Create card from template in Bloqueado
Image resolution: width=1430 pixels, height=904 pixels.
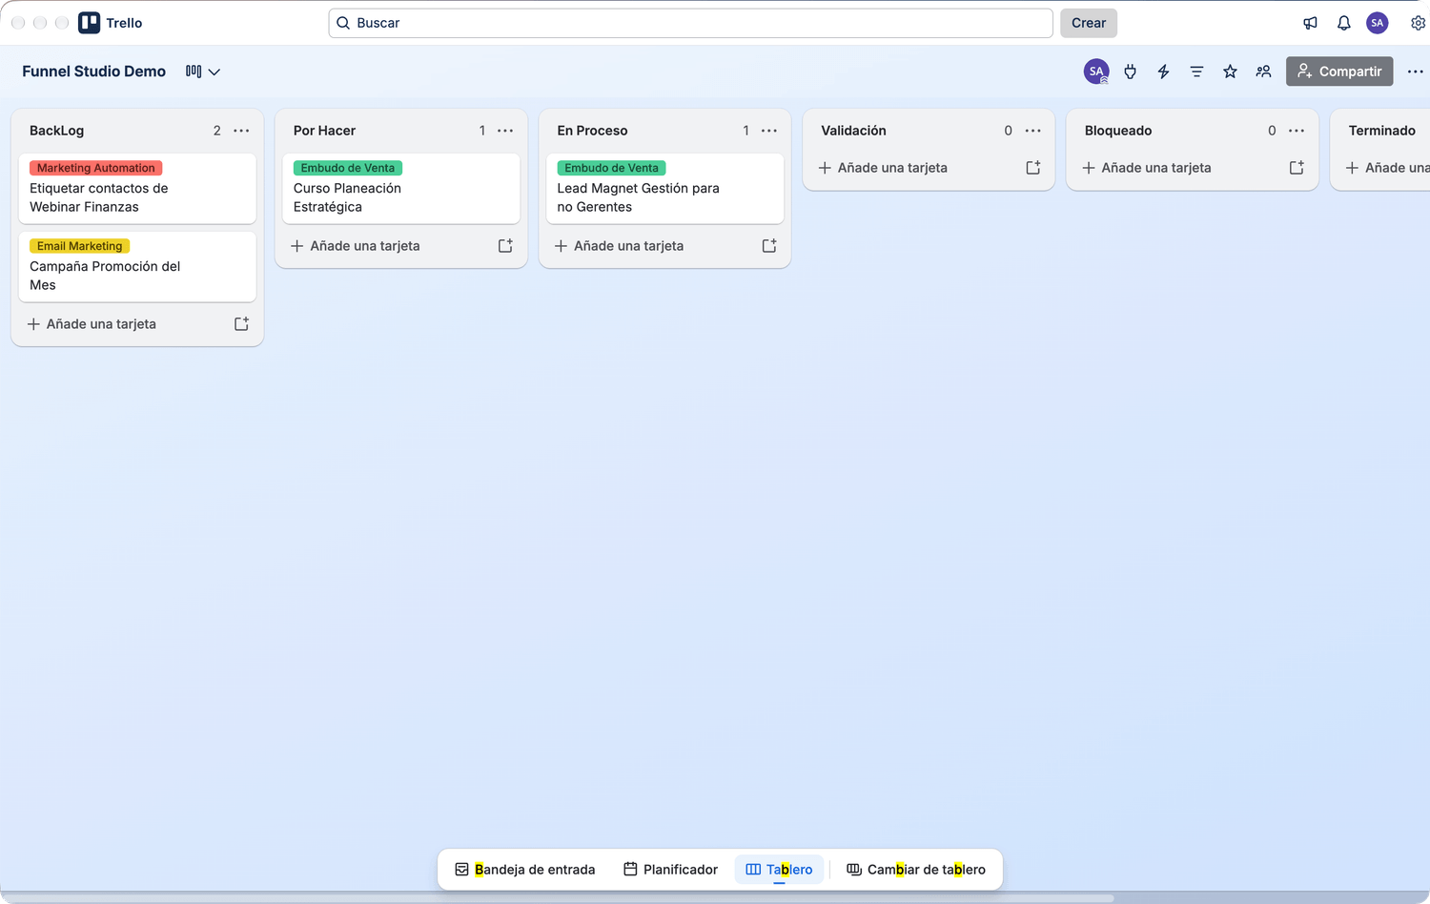pyautogui.click(x=1297, y=168)
